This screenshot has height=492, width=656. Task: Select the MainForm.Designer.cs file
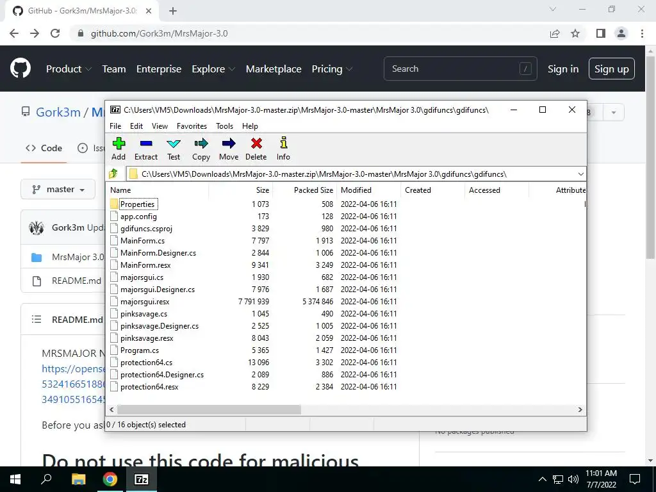pyautogui.click(x=158, y=252)
